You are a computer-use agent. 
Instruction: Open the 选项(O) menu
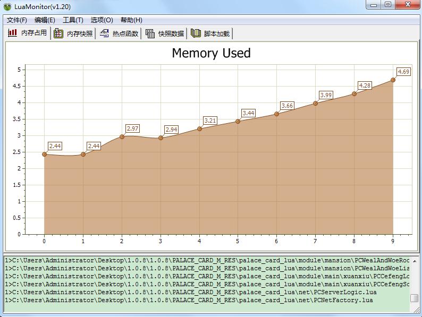(x=102, y=20)
